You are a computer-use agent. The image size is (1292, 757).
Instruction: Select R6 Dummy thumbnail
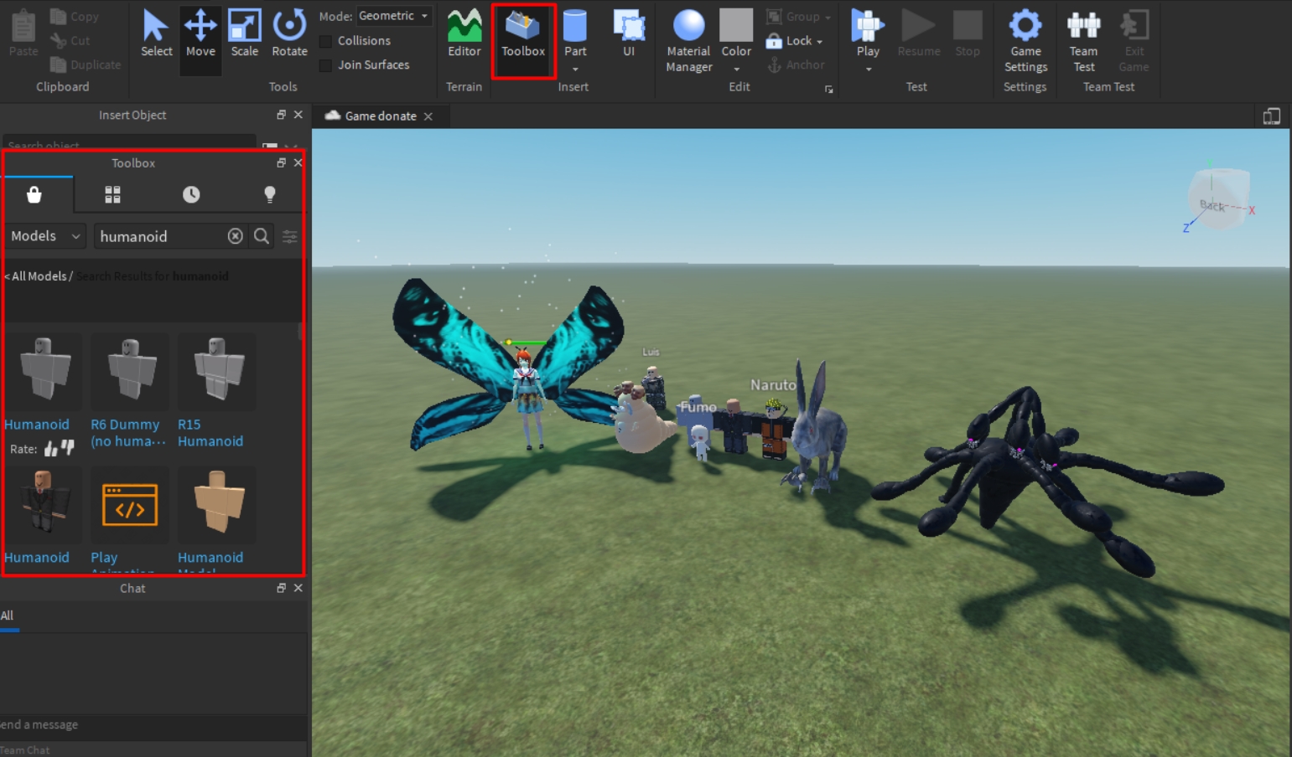click(129, 372)
